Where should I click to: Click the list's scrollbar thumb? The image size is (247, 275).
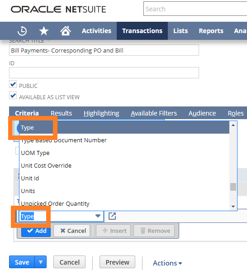point(233,187)
